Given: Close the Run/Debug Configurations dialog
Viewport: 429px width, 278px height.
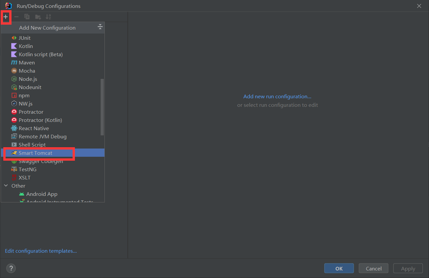Looking at the screenshot, I should click(x=419, y=6).
